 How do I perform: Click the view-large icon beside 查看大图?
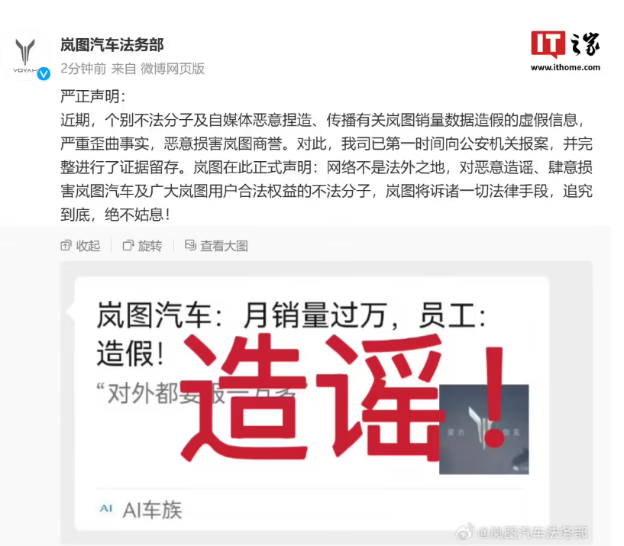[191, 246]
